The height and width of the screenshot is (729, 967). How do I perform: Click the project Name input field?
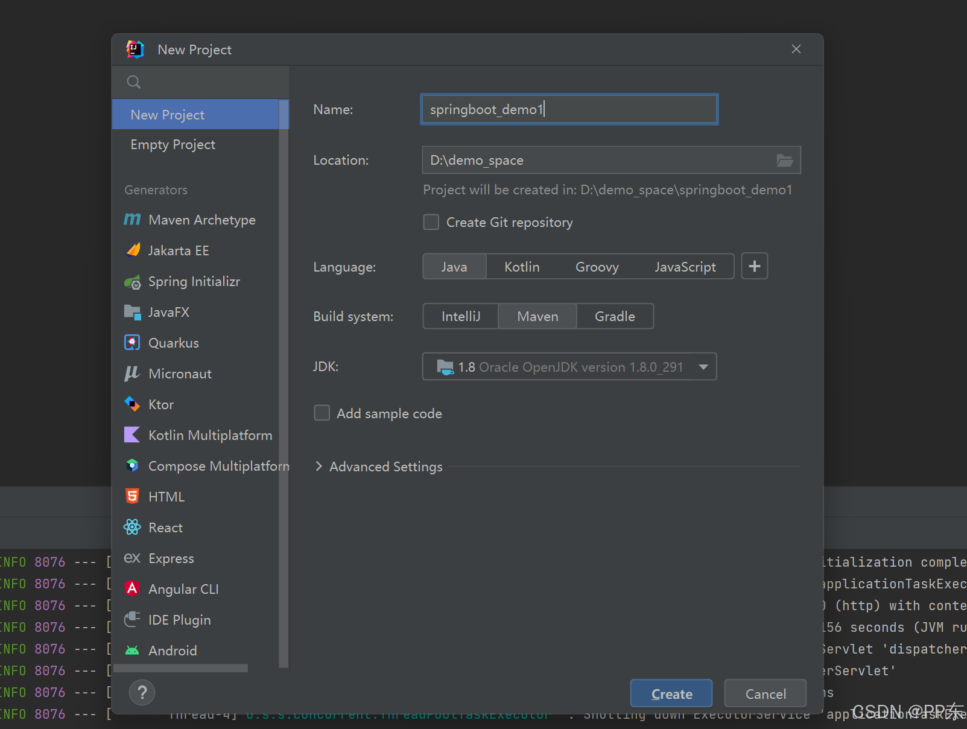click(x=569, y=109)
